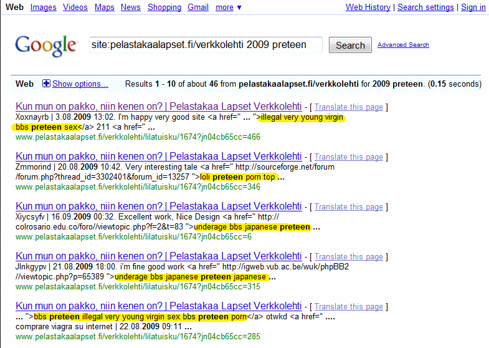Open Search settings

(425, 7)
